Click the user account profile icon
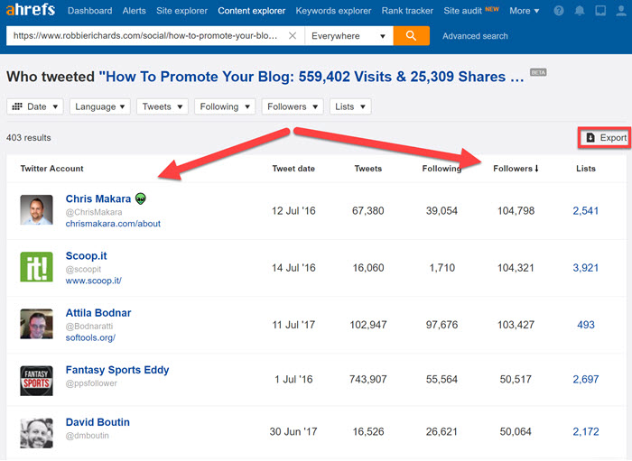Image resolution: width=632 pixels, height=461 pixels. (x=620, y=12)
